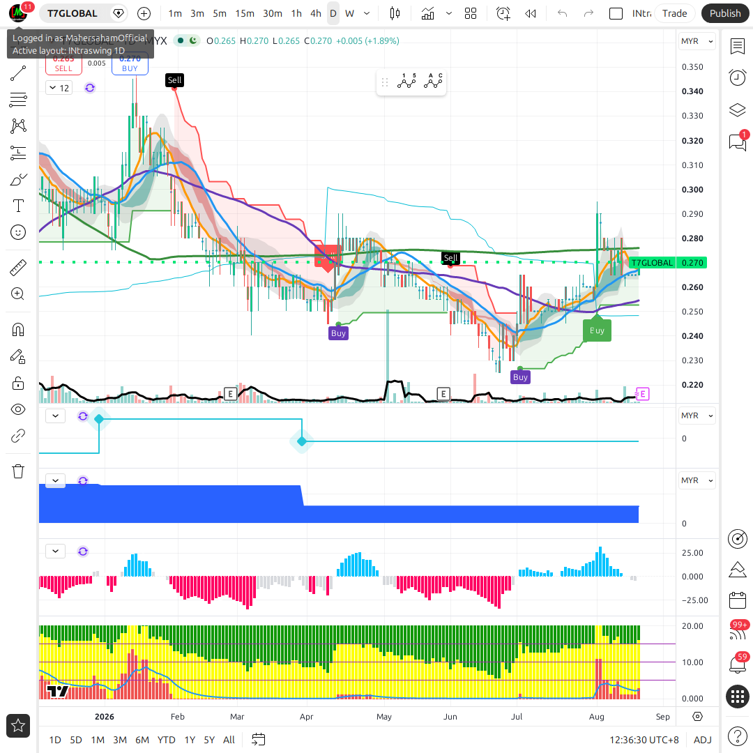The height and width of the screenshot is (753, 753).
Task: Toggle lock all drawing tools
Action: [x=18, y=383]
